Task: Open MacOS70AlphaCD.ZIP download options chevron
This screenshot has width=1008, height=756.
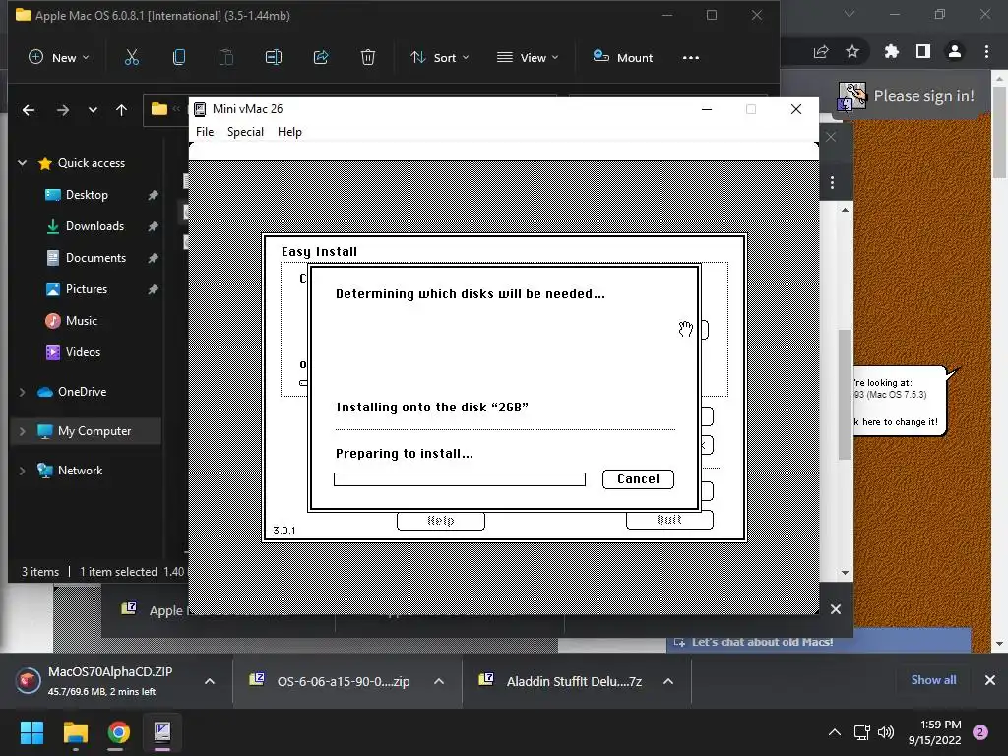Action: (x=210, y=681)
